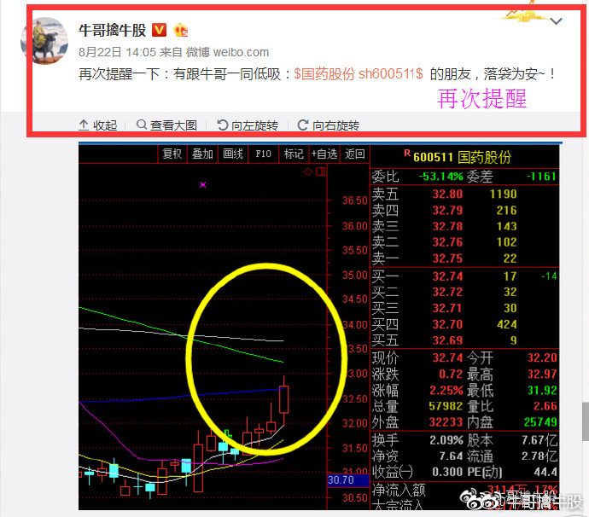The height and width of the screenshot is (517, 589).
Task: Click the 总量 value 57982
Action: coord(446,406)
